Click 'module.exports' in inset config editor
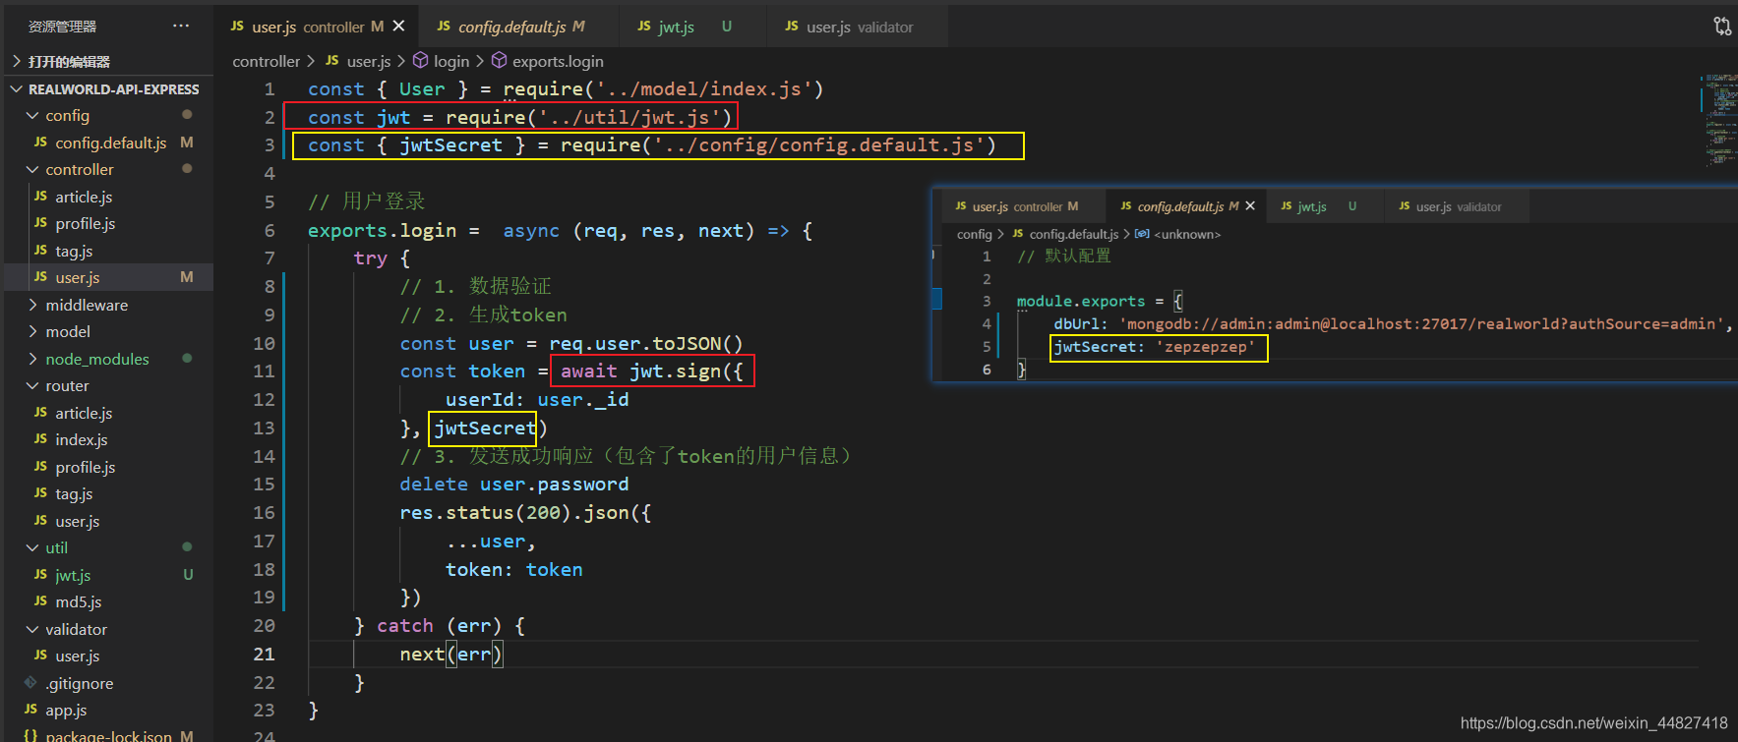The height and width of the screenshot is (742, 1738). [1080, 301]
